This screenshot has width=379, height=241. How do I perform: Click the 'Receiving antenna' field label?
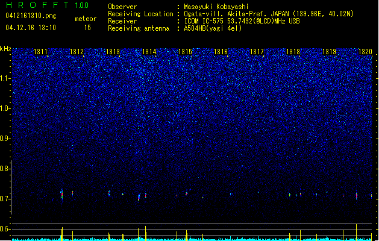139,28
